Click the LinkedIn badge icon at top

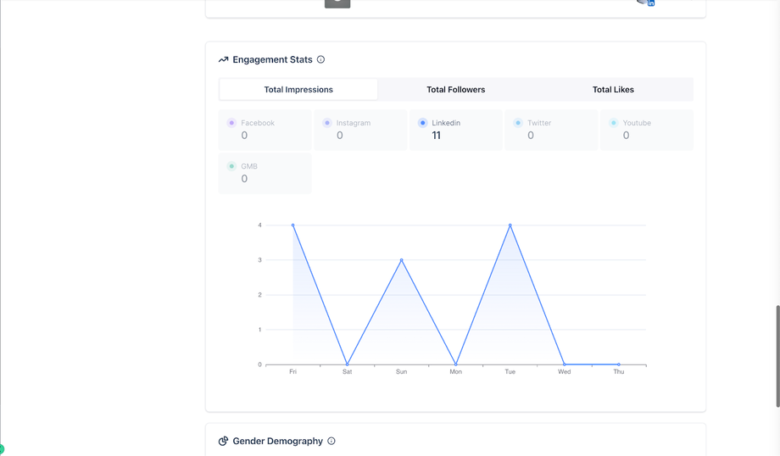[649, 3]
